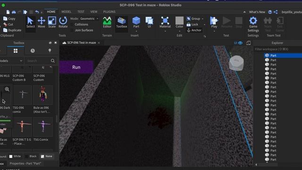This screenshot has width=302, height=170.
Task: Close the SCP-096 Test in maze tab
Action: [x=99, y=43]
